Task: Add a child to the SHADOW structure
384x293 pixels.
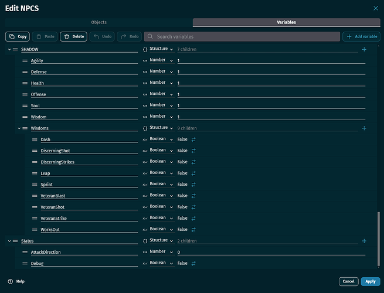Action: (x=364, y=49)
